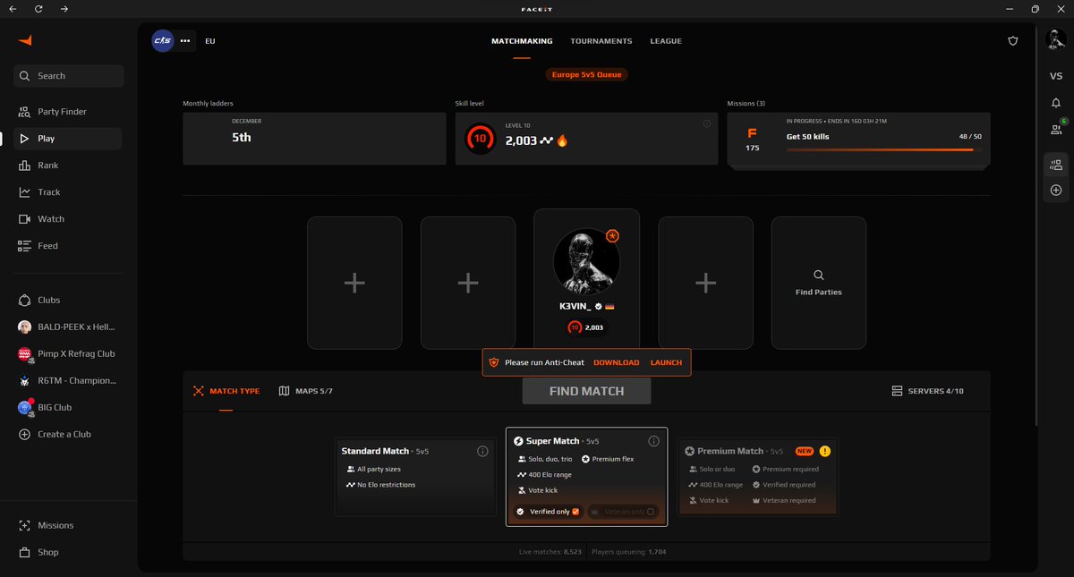The image size is (1074, 577).
Task: Open BALD-PEEK x Hell... club
Action: pyautogui.click(x=68, y=327)
